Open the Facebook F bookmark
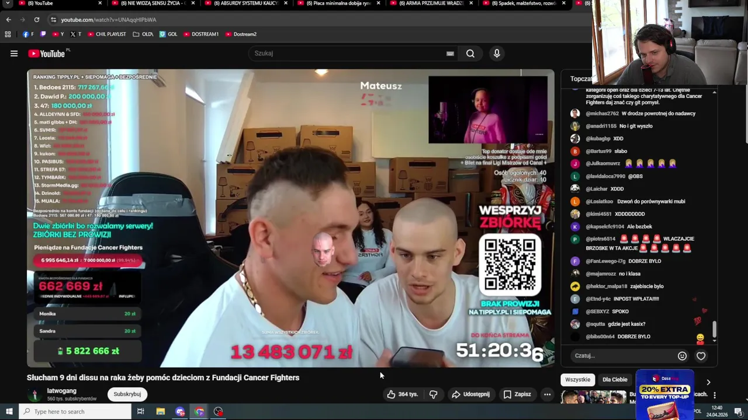The width and height of the screenshot is (748, 420). click(28, 34)
